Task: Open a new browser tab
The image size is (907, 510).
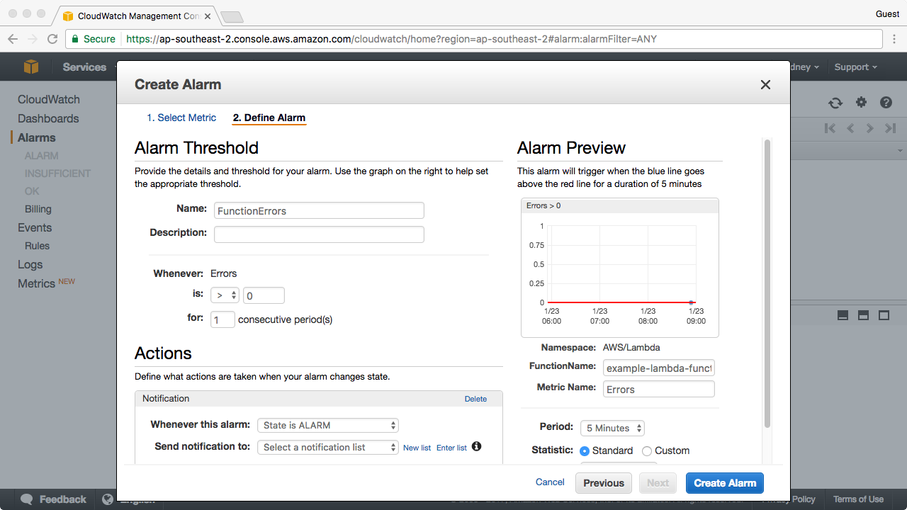Action: click(x=232, y=16)
